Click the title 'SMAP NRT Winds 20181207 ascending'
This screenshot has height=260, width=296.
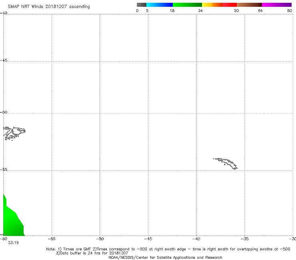point(49,7)
